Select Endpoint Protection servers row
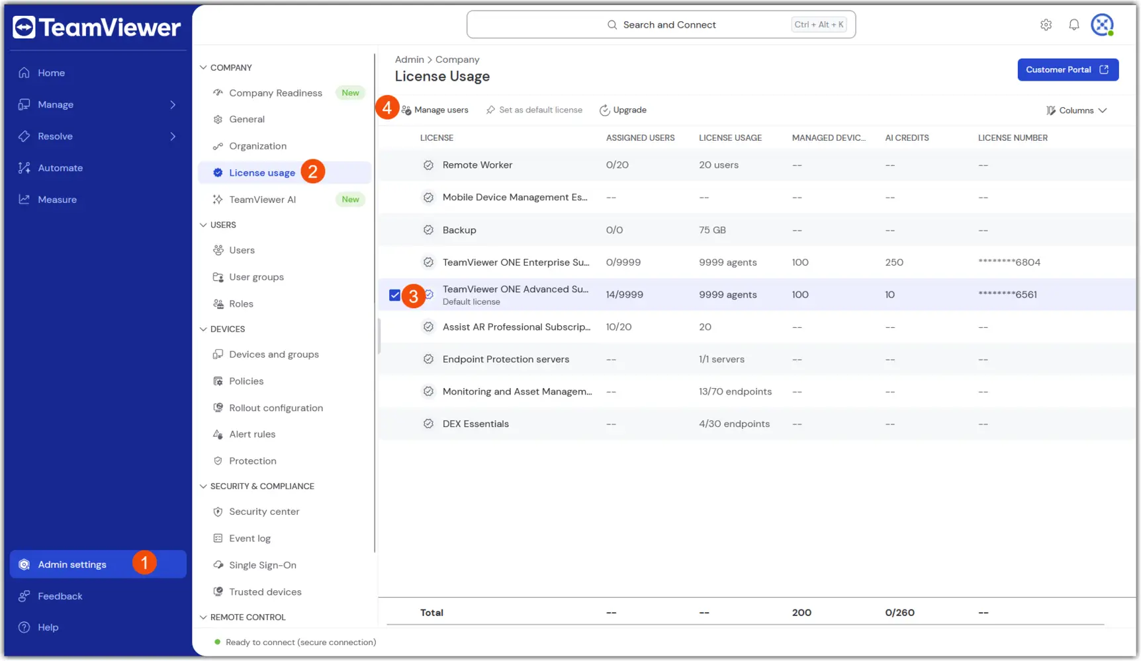 (757, 360)
